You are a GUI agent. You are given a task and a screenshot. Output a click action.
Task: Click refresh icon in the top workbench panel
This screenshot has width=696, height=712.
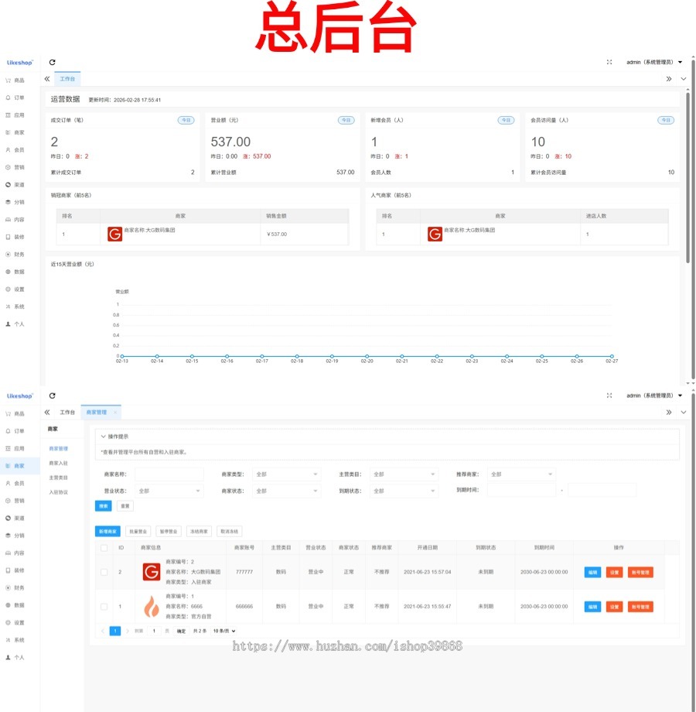(52, 62)
